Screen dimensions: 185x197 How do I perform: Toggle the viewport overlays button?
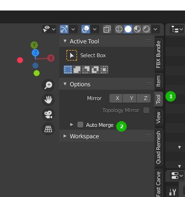pyautogui.click(x=86, y=29)
